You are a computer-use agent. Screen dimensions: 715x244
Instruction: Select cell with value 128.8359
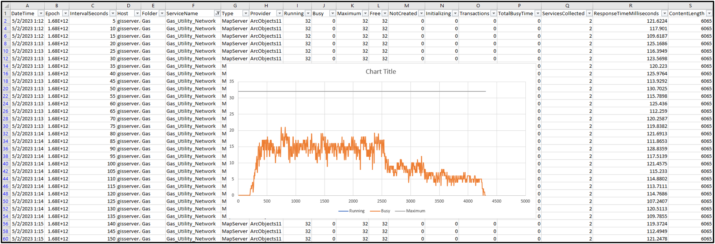630,149
